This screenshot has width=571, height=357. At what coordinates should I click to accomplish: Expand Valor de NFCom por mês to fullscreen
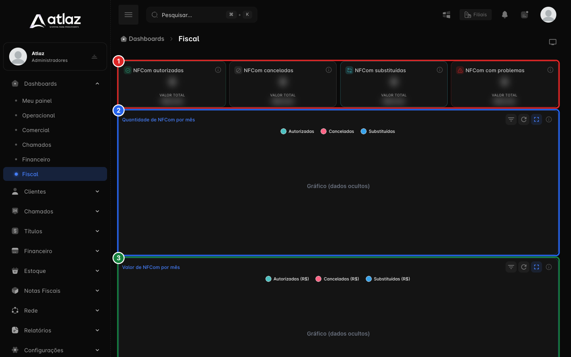coord(537,267)
